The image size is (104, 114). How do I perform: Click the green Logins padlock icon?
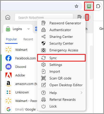click(x=8, y=29)
